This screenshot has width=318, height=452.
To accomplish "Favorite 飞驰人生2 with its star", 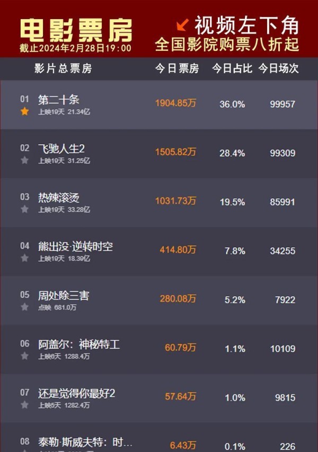I will [25, 160].
